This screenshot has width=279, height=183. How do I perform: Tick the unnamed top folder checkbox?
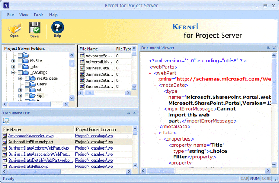coord(20,55)
